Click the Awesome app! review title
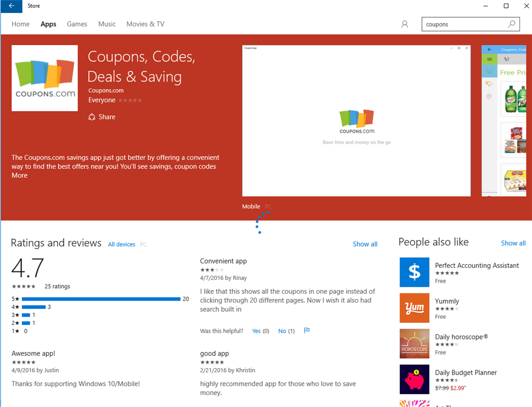The height and width of the screenshot is (407, 532). point(33,354)
